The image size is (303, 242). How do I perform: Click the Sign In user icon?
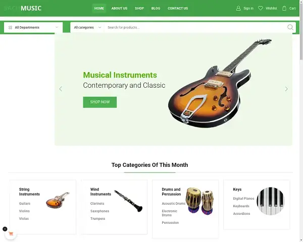click(238, 8)
